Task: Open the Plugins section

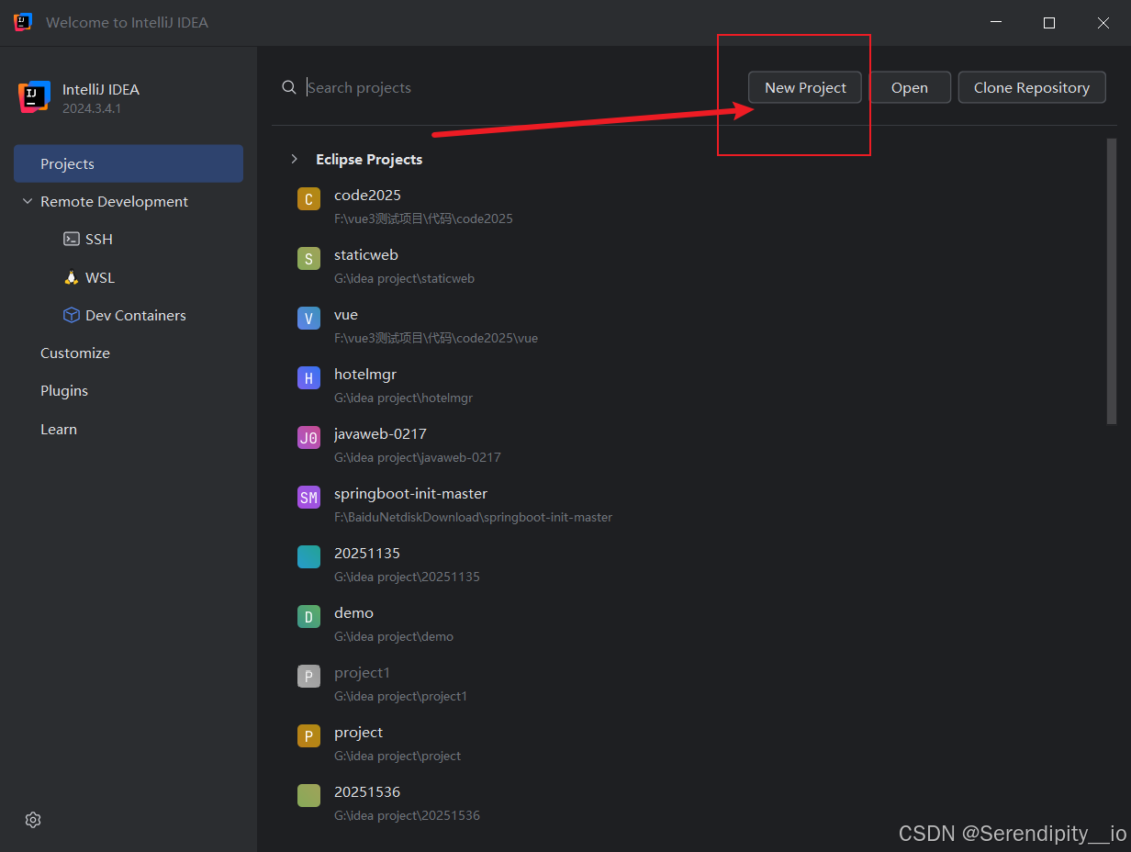Action: (x=64, y=390)
